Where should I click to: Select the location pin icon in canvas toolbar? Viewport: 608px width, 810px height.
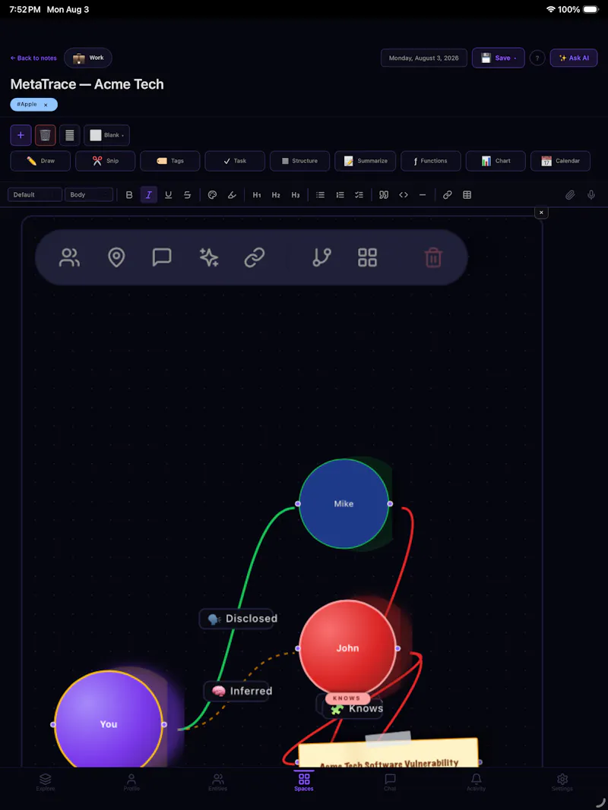click(x=116, y=257)
